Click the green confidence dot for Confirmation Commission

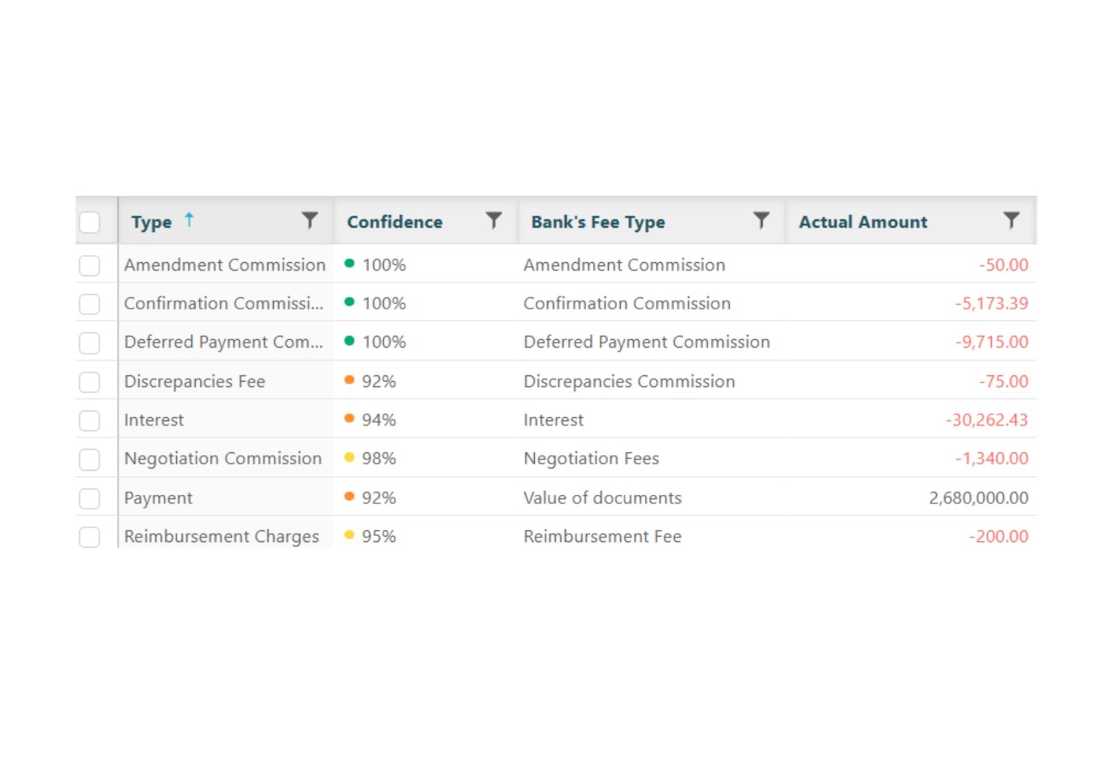tap(350, 304)
